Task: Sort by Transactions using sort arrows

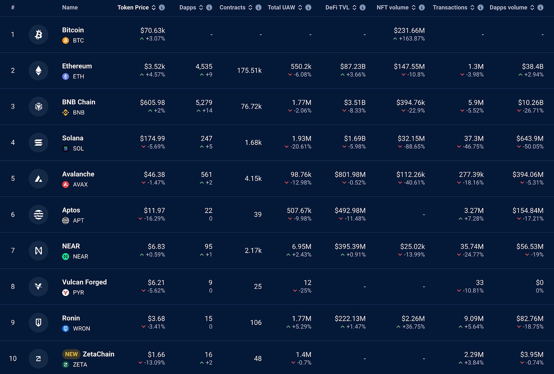Action: pyautogui.click(x=472, y=8)
